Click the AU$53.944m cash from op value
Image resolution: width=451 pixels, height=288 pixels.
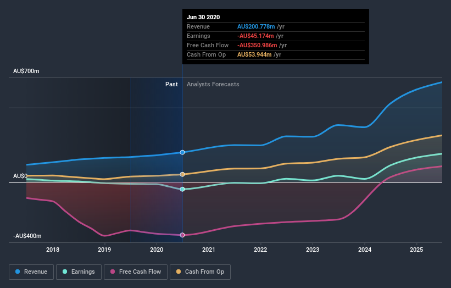pyautogui.click(x=254, y=54)
